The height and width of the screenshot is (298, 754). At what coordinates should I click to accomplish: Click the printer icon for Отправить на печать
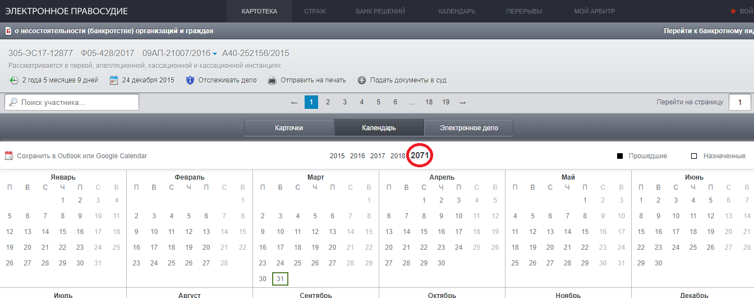pos(272,80)
